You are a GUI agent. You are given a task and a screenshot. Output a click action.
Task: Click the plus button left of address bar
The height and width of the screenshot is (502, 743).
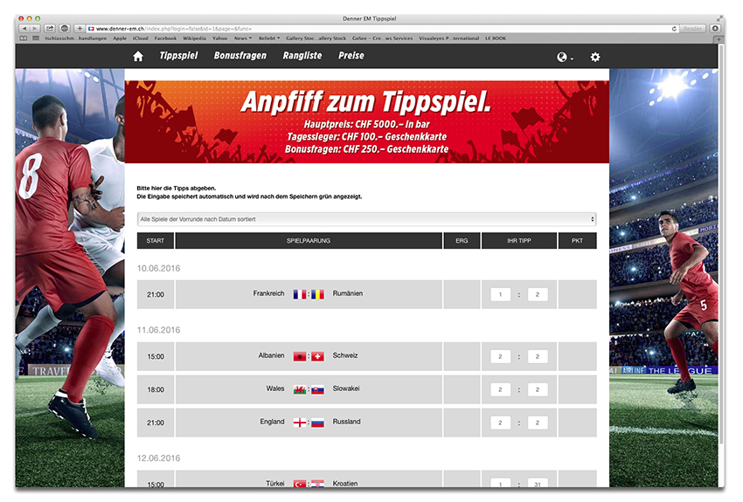pos(80,29)
